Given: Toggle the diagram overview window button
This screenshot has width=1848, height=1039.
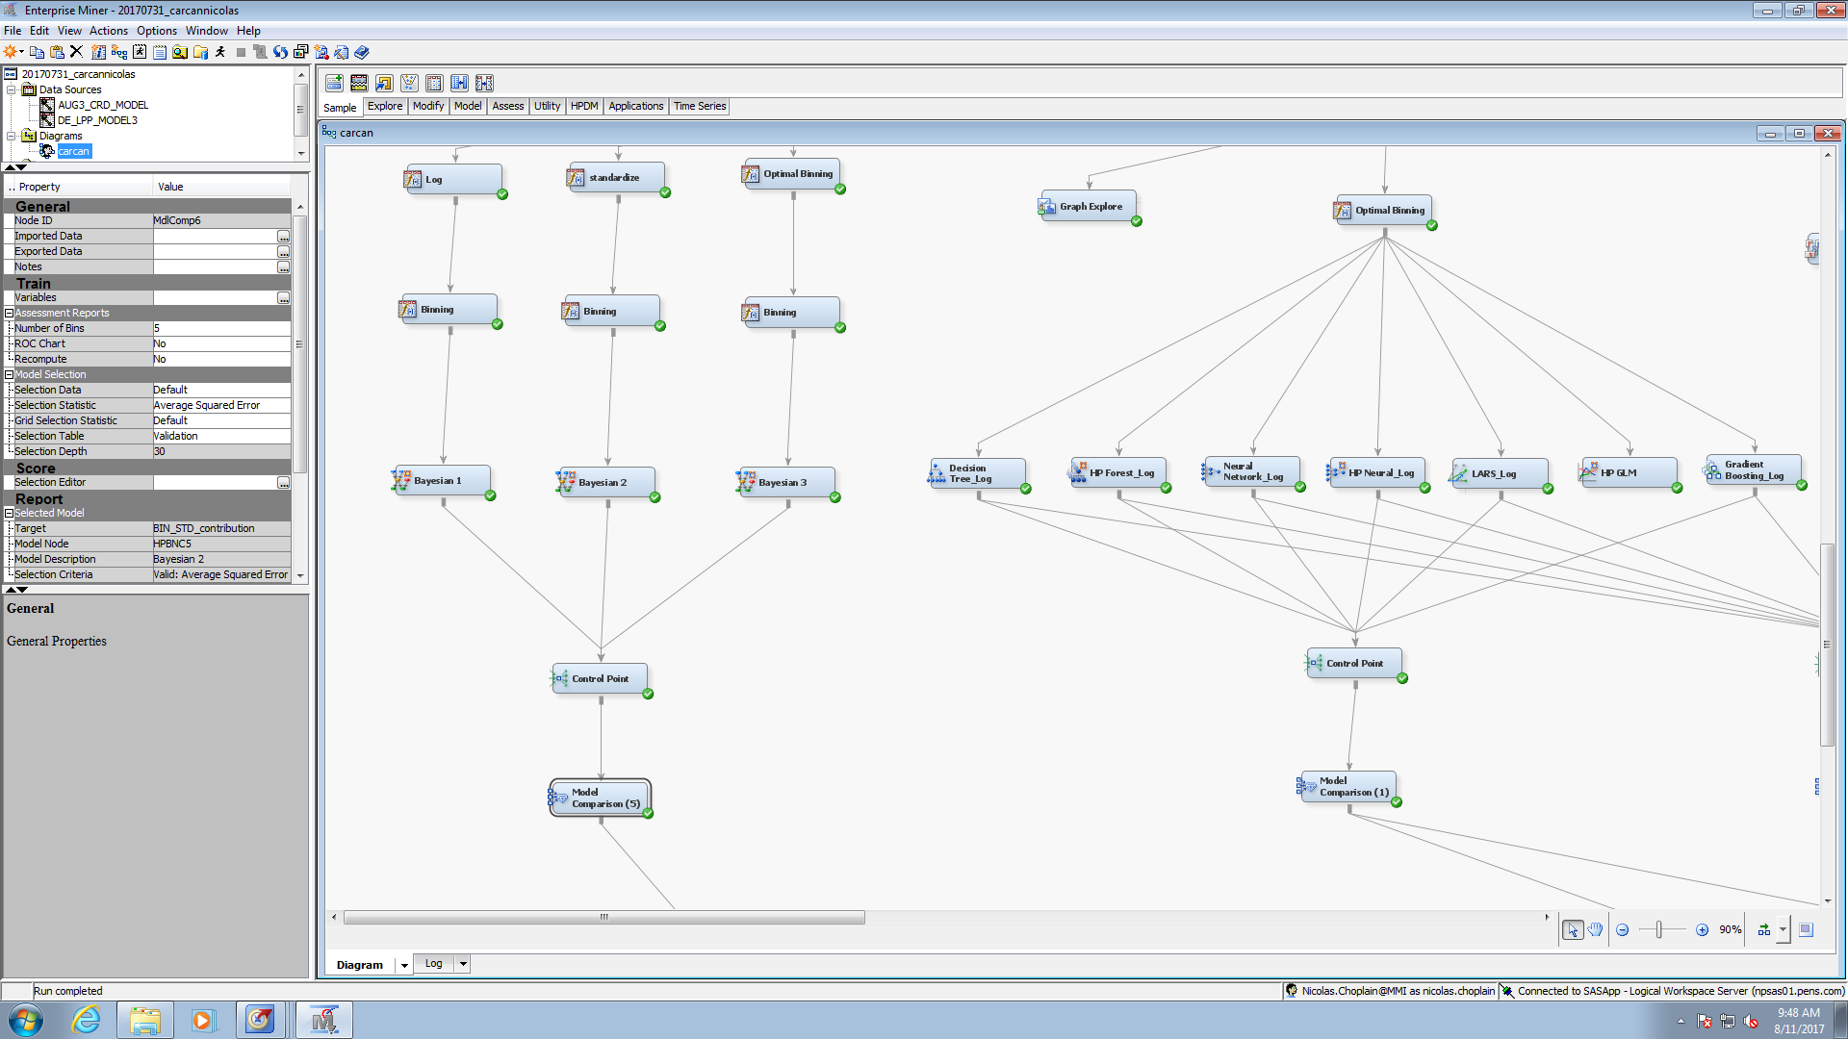Looking at the screenshot, I should tap(1806, 929).
